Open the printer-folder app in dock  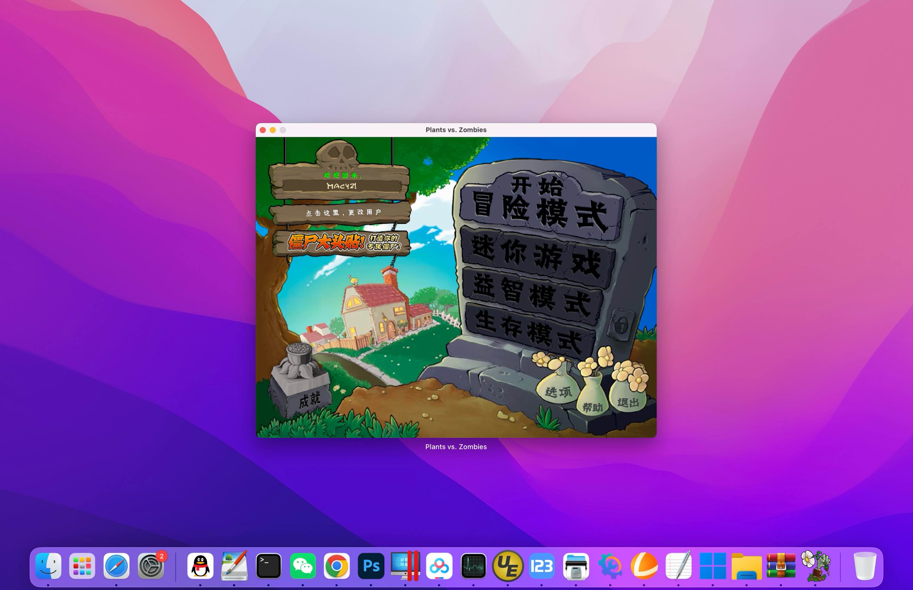pyautogui.click(x=576, y=566)
